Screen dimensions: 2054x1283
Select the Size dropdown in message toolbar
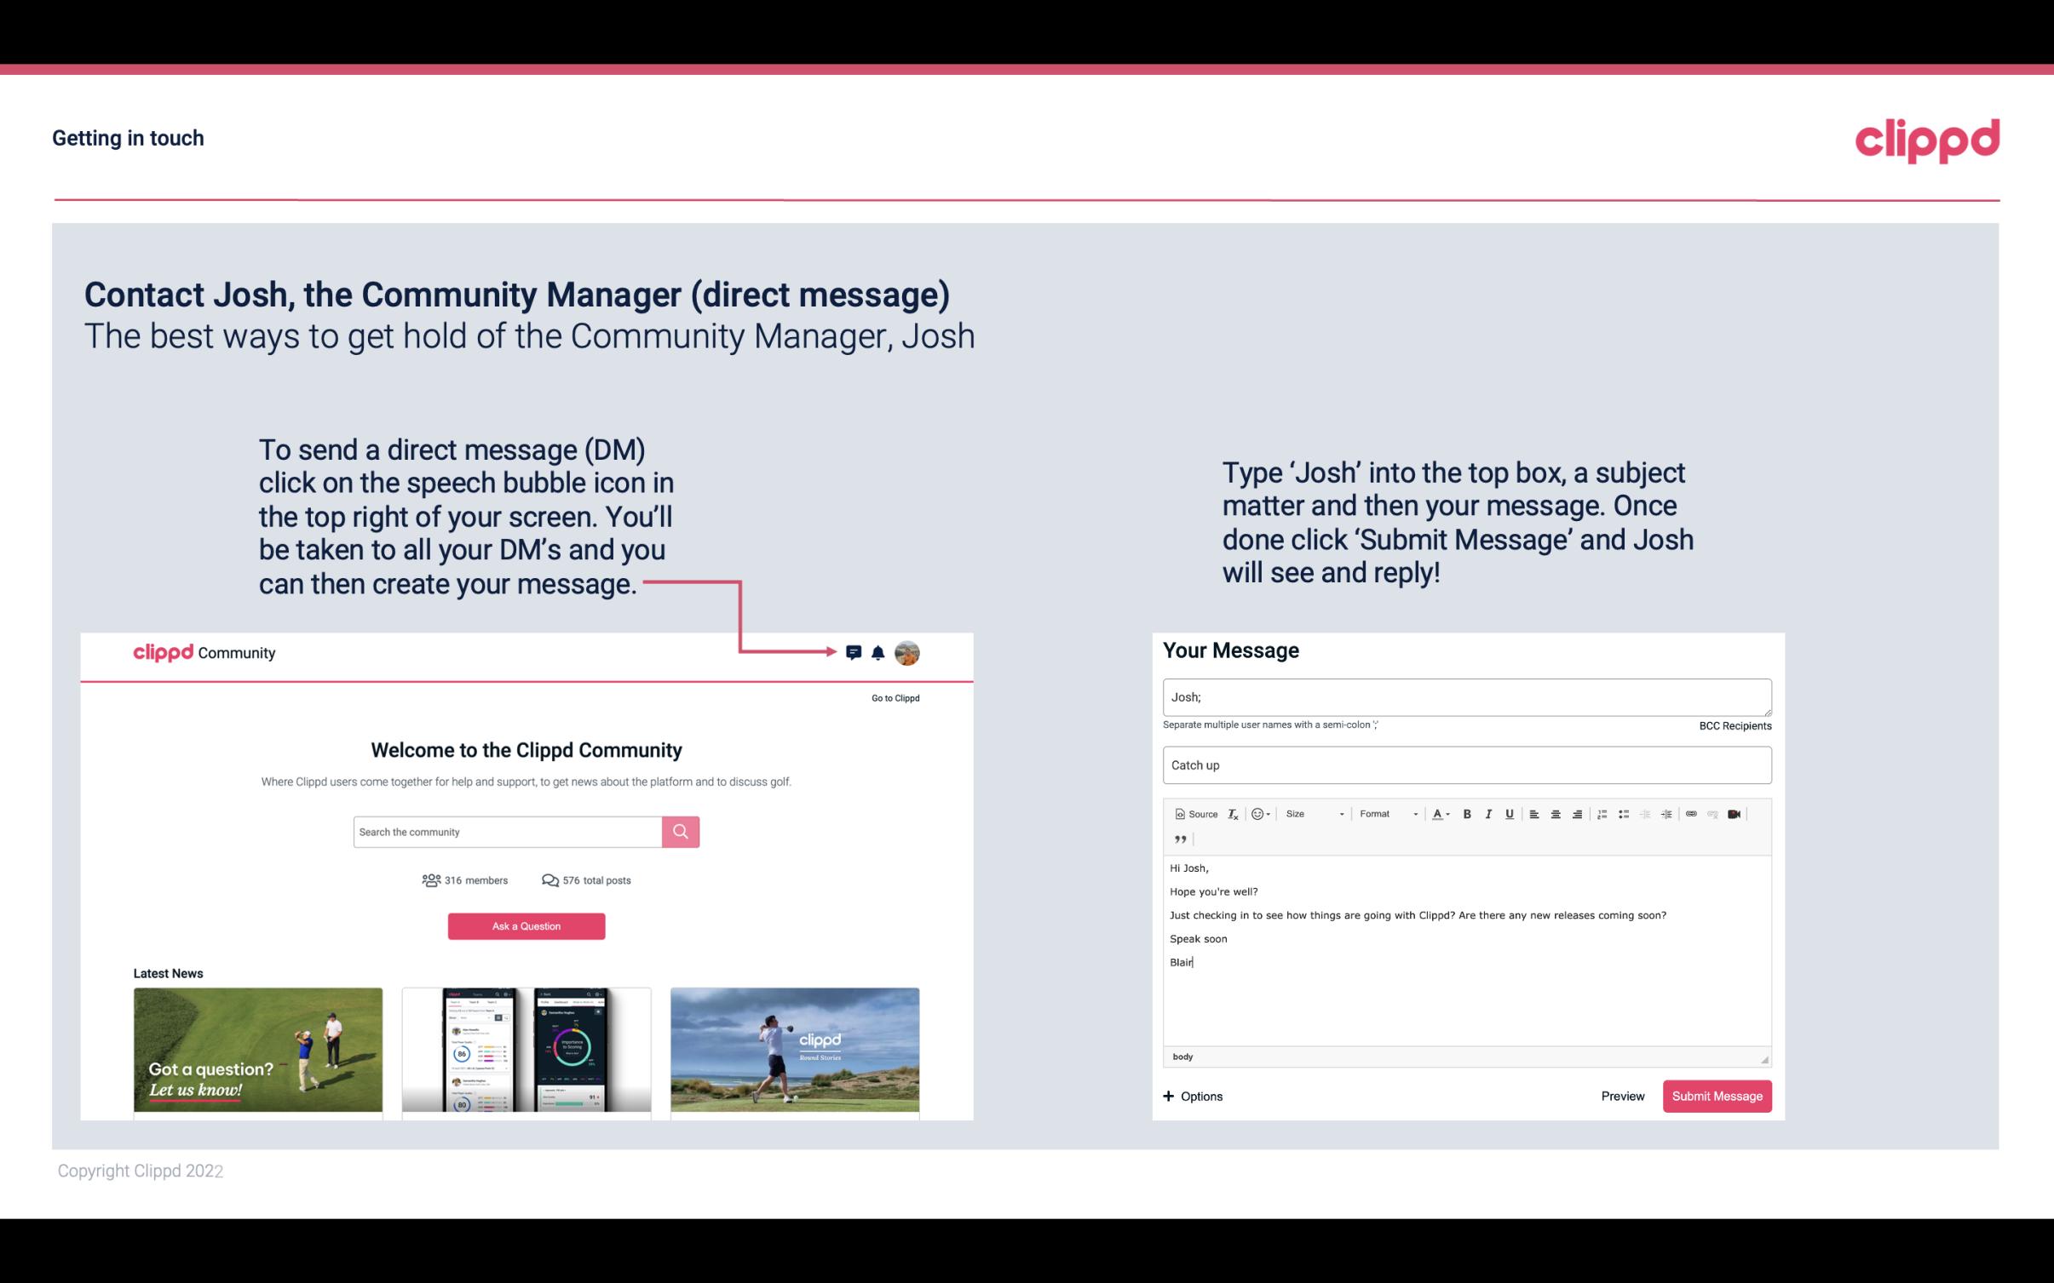[1312, 813]
